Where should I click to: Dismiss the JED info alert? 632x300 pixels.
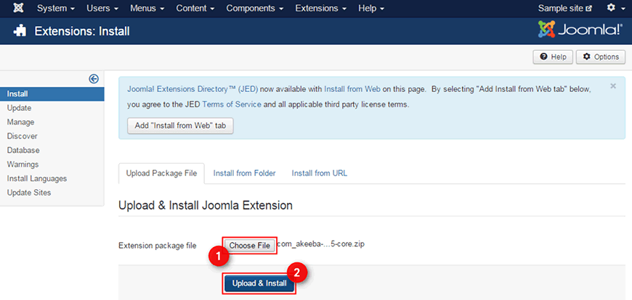[613, 86]
